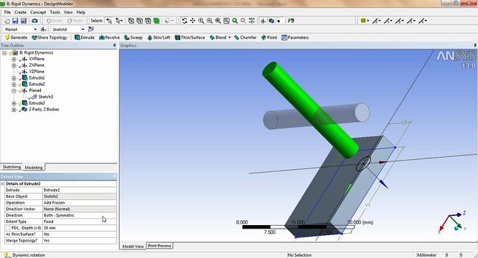Click the Extrude feature button
Image resolution: width=478 pixels, height=258 pixels.
(85, 37)
